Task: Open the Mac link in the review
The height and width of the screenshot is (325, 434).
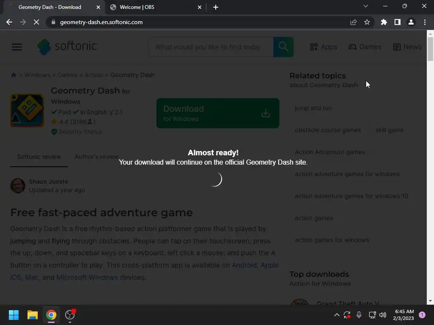Action: (x=32, y=277)
